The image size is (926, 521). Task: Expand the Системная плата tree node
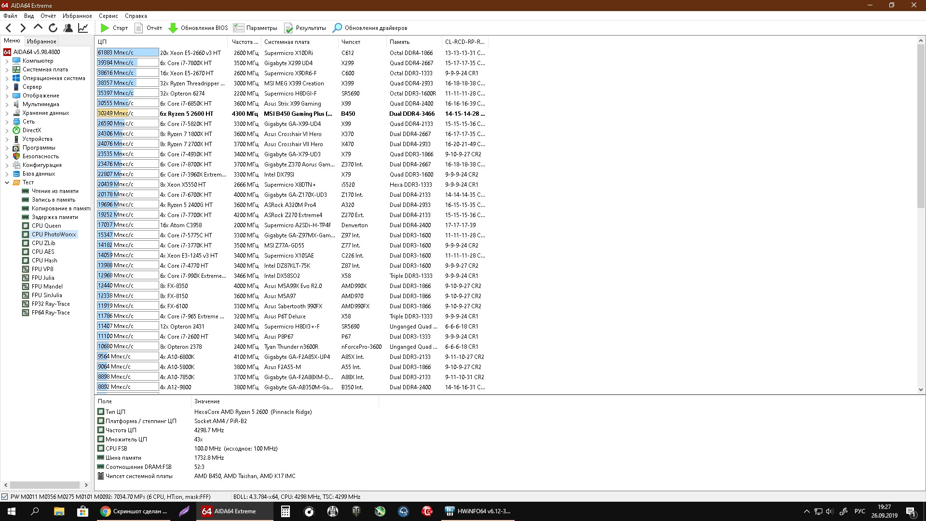click(x=7, y=69)
